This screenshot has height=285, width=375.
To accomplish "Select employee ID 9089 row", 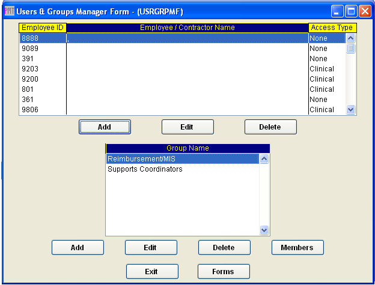I will 180,49.
